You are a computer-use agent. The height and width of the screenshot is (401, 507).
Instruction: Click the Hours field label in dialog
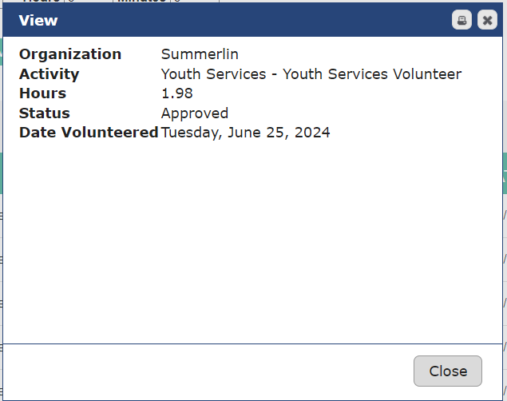[x=42, y=93]
